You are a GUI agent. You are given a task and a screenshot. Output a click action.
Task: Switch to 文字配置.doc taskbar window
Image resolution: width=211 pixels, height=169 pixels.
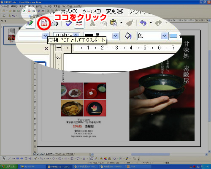point(86,166)
